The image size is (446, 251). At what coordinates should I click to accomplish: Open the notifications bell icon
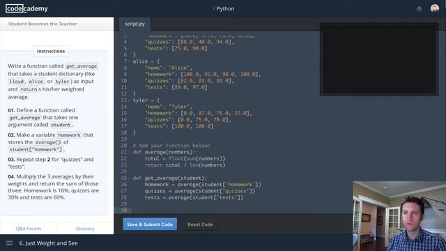click(419, 9)
